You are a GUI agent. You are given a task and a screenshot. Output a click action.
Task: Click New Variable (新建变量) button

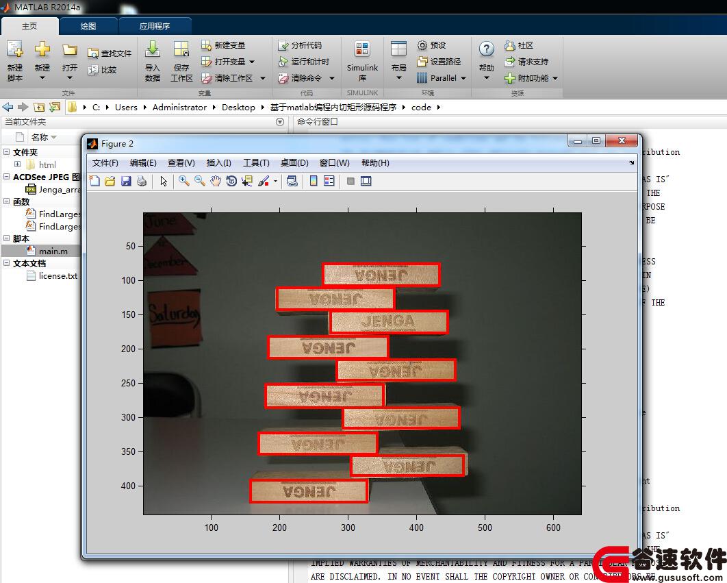(x=223, y=45)
